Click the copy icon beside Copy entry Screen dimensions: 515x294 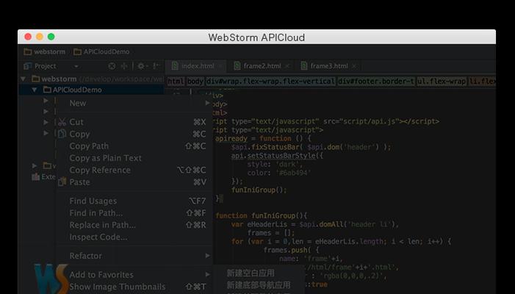[x=62, y=134]
